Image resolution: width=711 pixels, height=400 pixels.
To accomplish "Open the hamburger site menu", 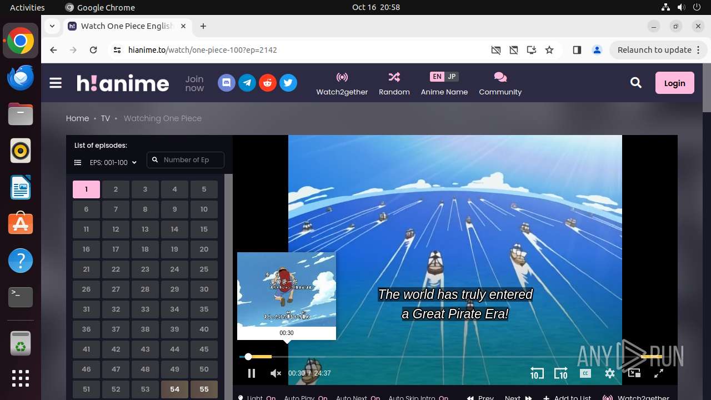I will point(56,83).
